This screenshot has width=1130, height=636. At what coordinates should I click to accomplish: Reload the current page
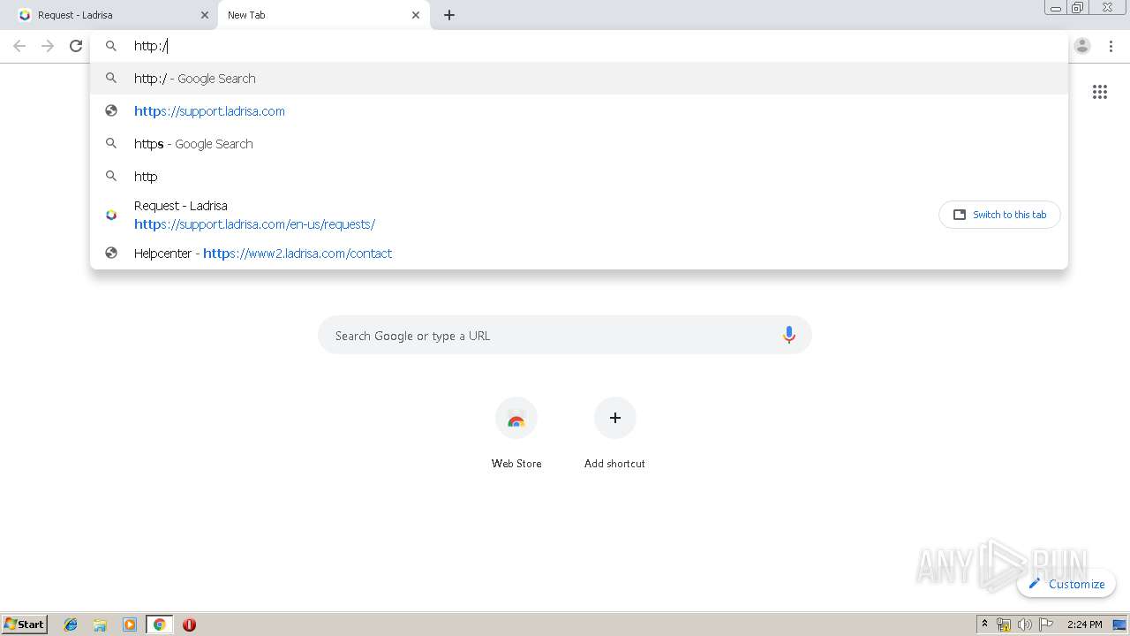(x=76, y=46)
